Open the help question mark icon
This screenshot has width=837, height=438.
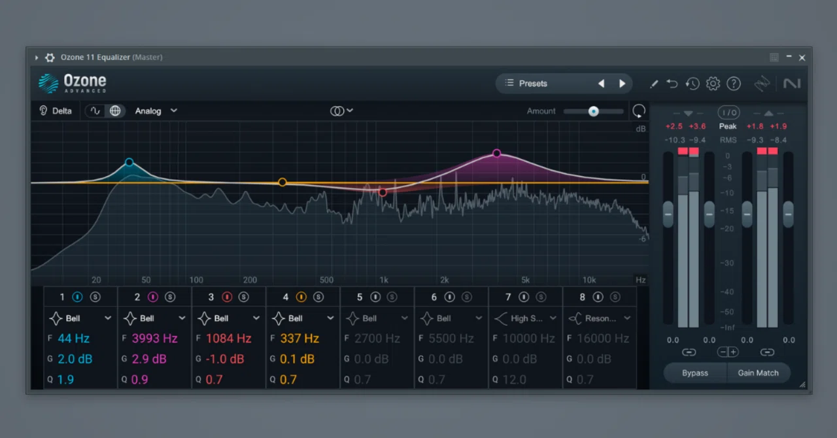[x=734, y=84]
